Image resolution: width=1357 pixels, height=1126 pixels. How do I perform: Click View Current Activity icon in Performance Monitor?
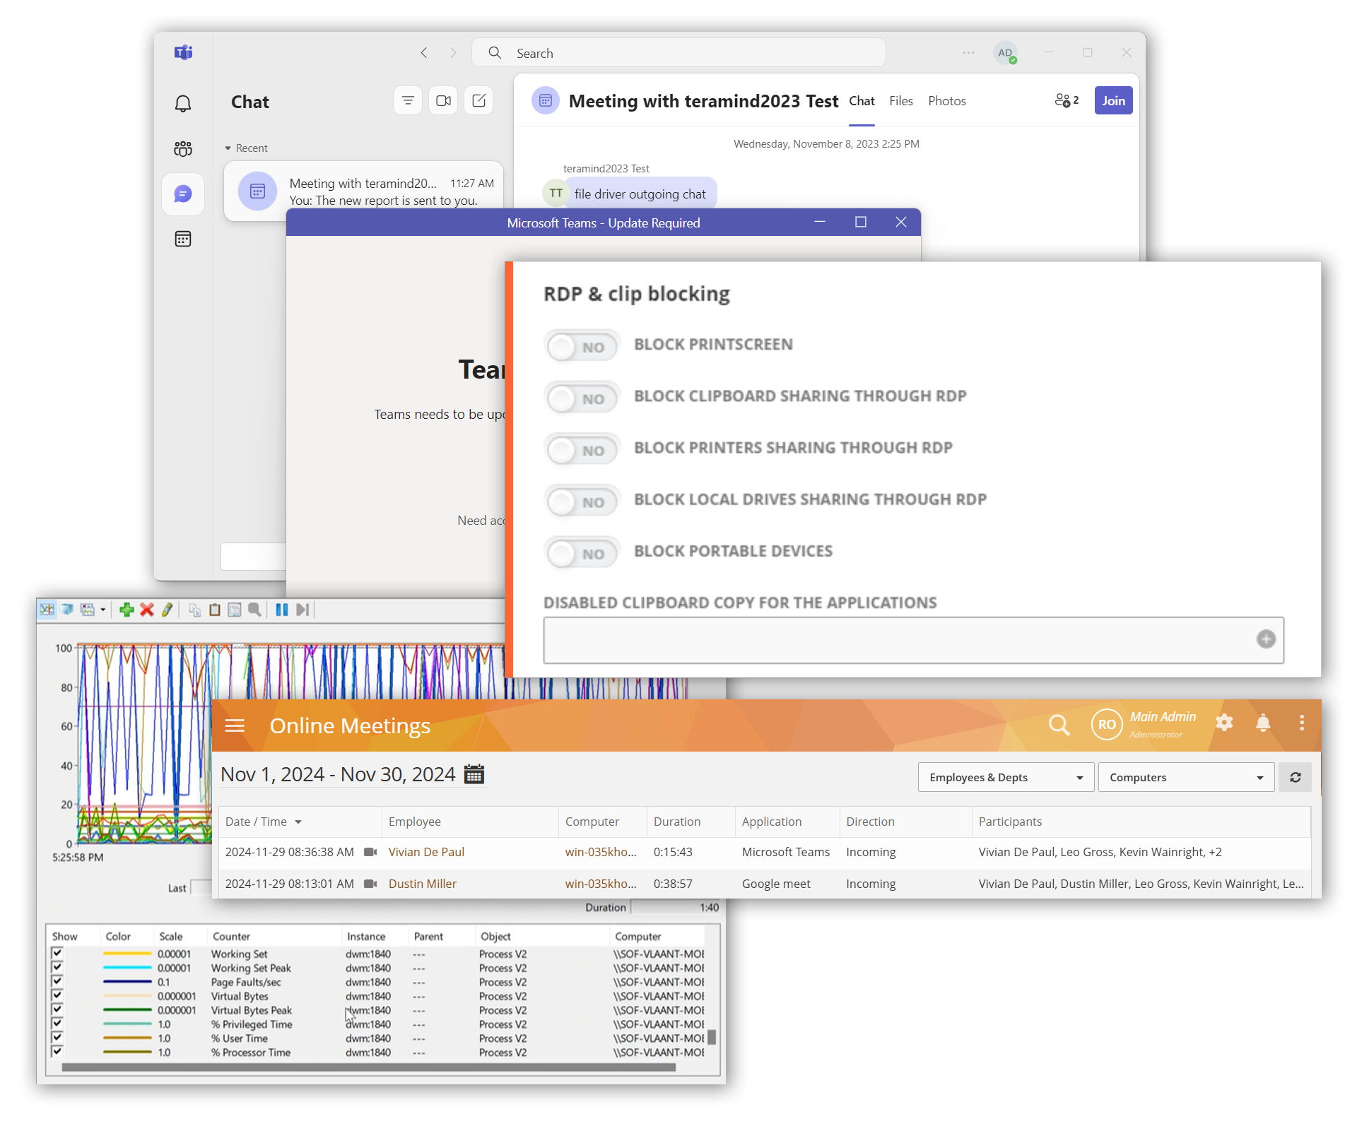click(47, 610)
